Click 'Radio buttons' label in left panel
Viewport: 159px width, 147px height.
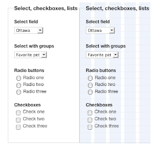pyautogui.click(x=29, y=70)
